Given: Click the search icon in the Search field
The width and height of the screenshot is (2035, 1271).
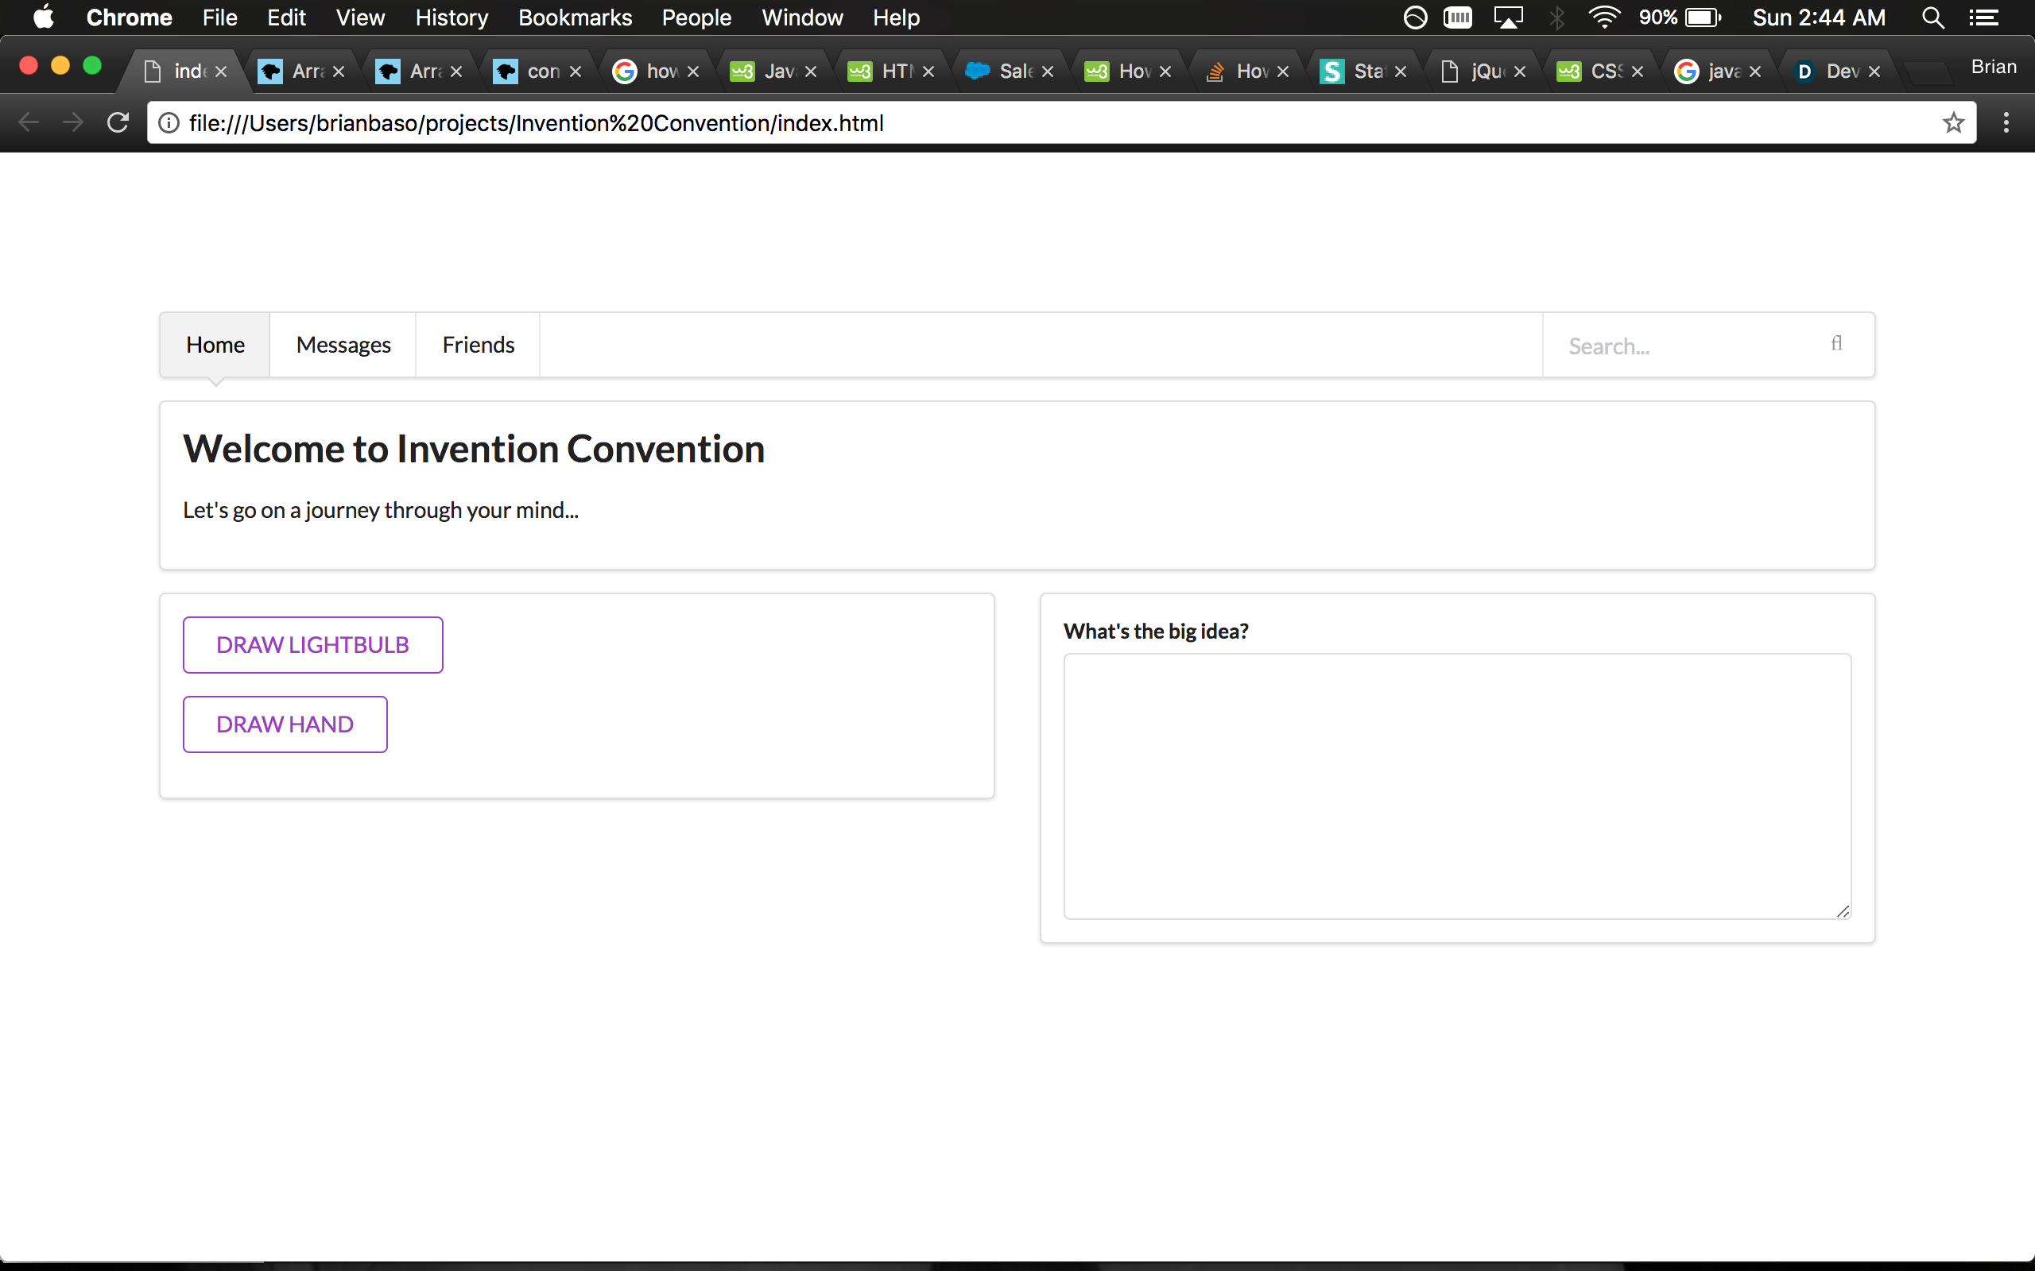Looking at the screenshot, I should [x=1836, y=344].
